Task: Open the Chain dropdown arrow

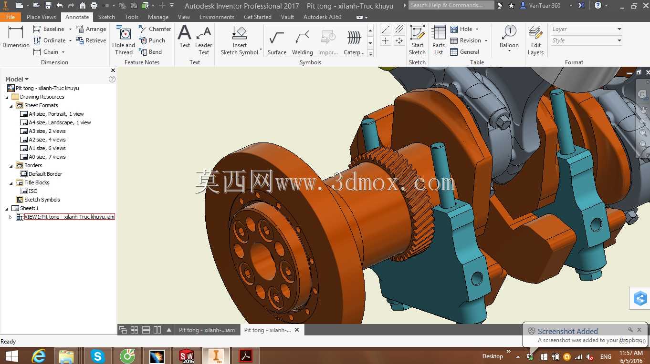Action: [x=63, y=52]
